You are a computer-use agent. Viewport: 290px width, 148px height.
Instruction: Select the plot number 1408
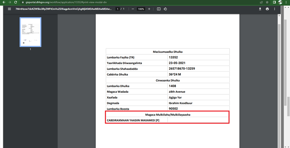pyautogui.click(x=172, y=86)
